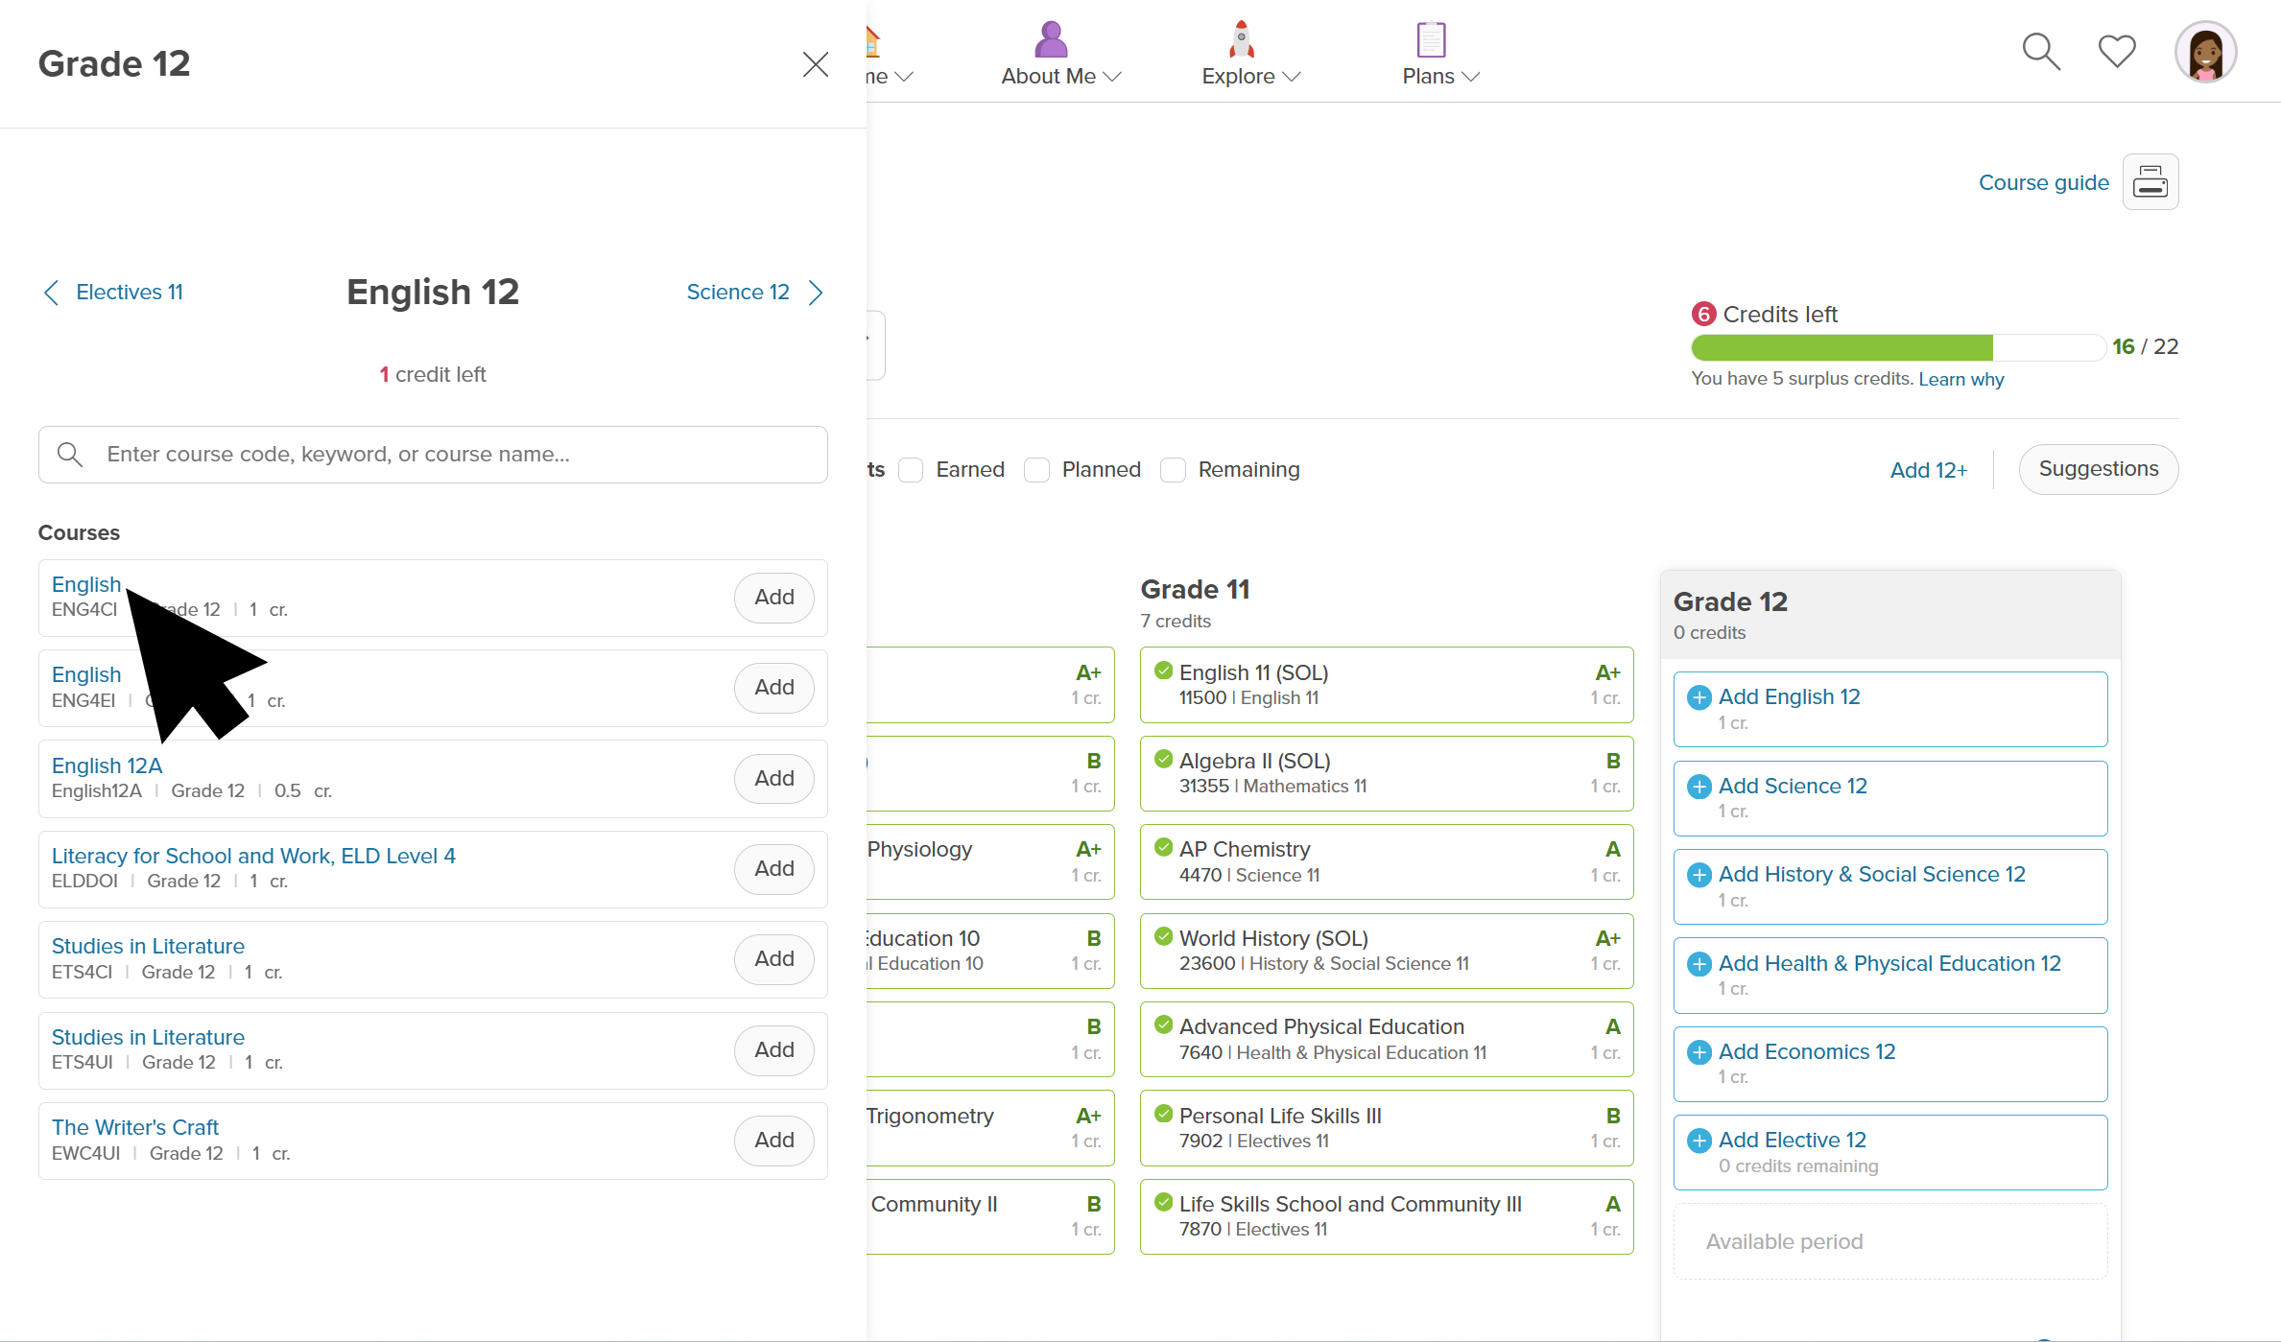Open the user profile avatar
This screenshot has height=1342, width=2281.
coord(2205,52)
